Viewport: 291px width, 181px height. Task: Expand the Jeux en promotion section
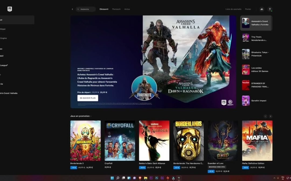81,116
